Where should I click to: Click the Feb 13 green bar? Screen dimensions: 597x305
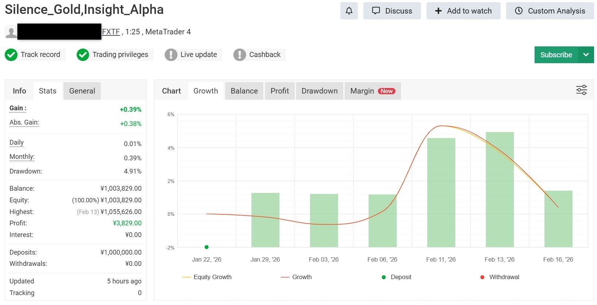[x=500, y=190]
